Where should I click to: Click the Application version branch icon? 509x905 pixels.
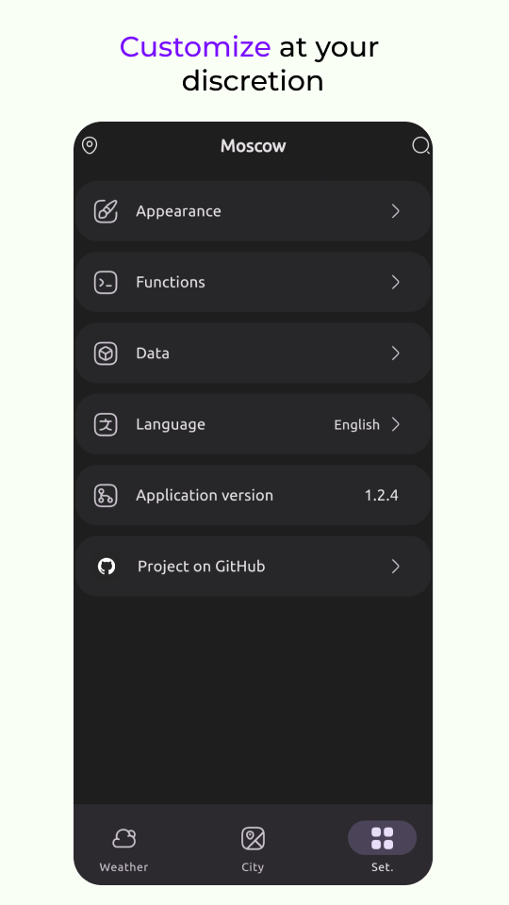pyautogui.click(x=106, y=495)
